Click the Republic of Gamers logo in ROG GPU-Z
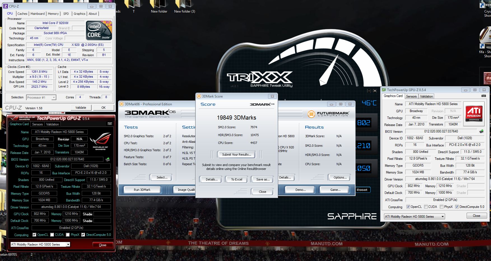The height and width of the screenshot is (261, 491). [x=100, y=141]
